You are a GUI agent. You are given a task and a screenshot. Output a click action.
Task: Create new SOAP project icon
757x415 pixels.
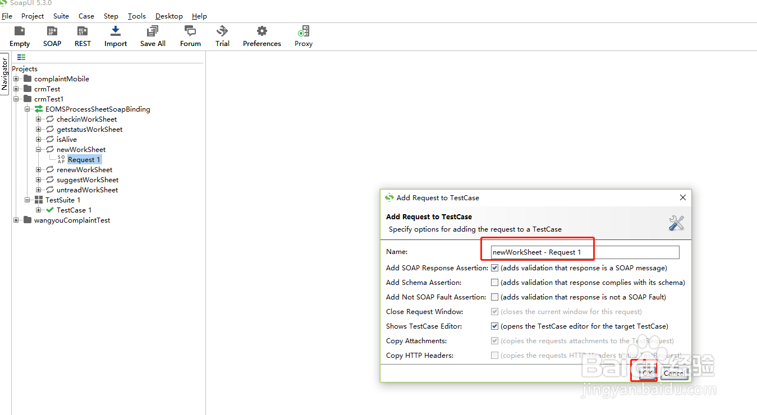coord(52,31)
